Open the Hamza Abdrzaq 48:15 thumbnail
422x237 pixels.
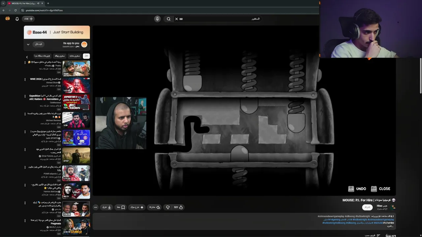[76, 191]
